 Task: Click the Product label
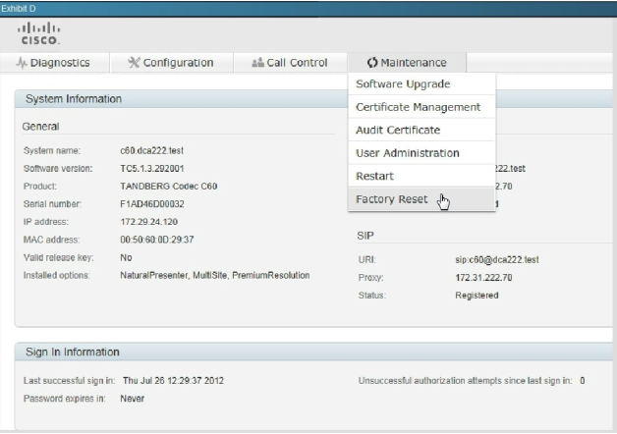point(40,187)
